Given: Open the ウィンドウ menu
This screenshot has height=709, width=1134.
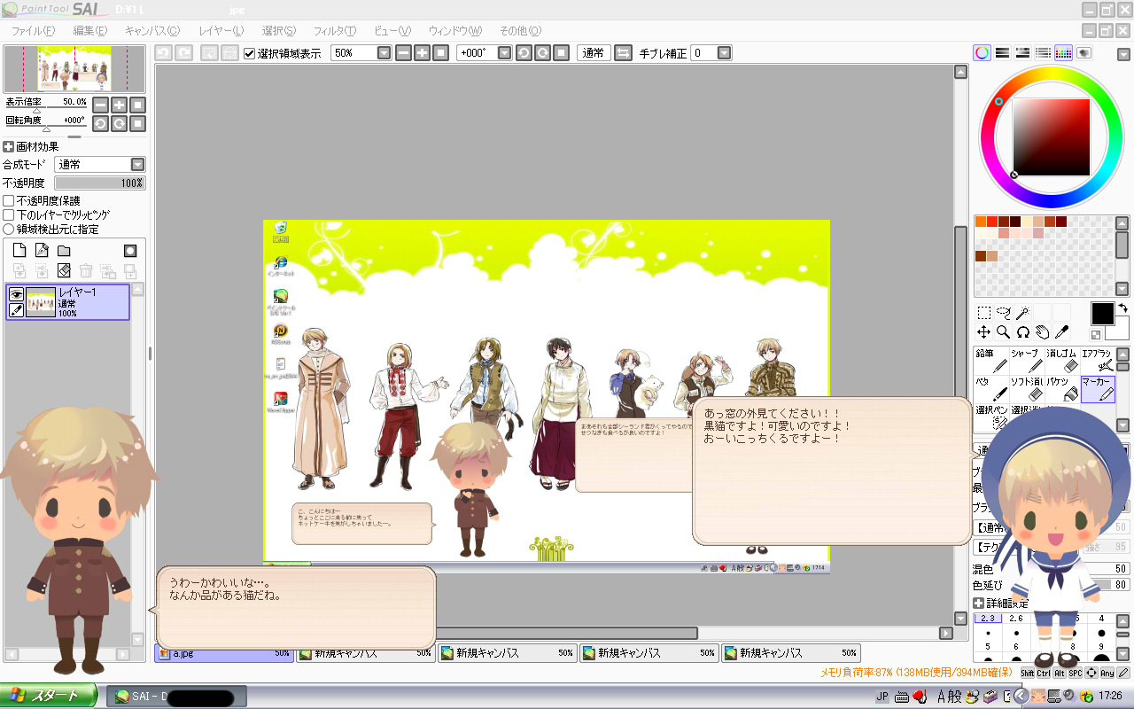Looking at the screenshot, I should (x=455, y=31).
